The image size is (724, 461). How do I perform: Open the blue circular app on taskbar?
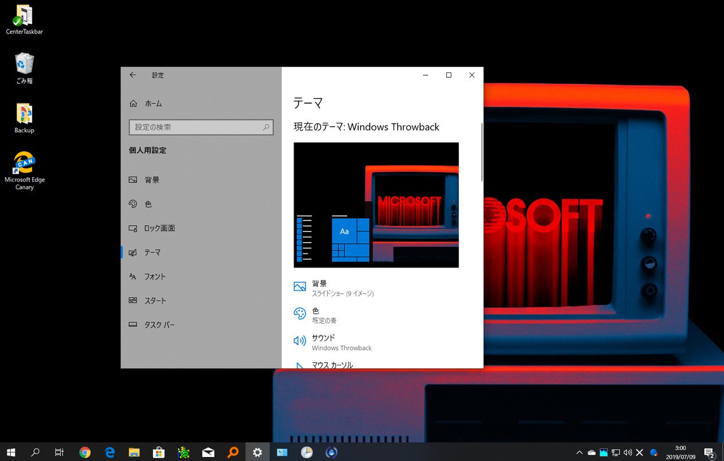coord(331,452)
